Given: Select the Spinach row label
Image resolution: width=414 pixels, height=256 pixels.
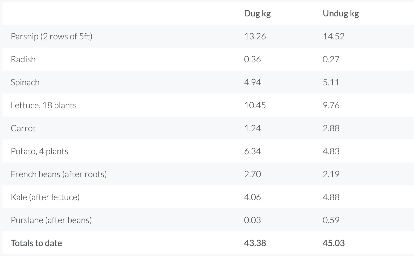Looking at the screenshot, I should point(25,82).
